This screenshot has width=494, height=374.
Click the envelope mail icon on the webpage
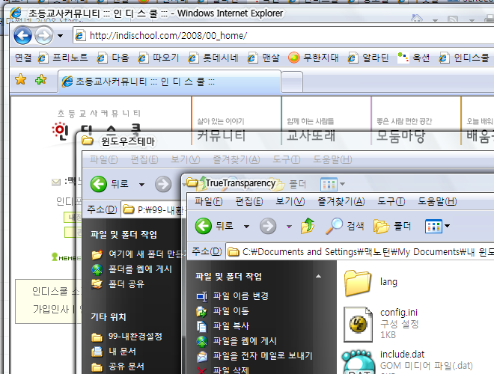pyautogui.click(x=56, y=182)
